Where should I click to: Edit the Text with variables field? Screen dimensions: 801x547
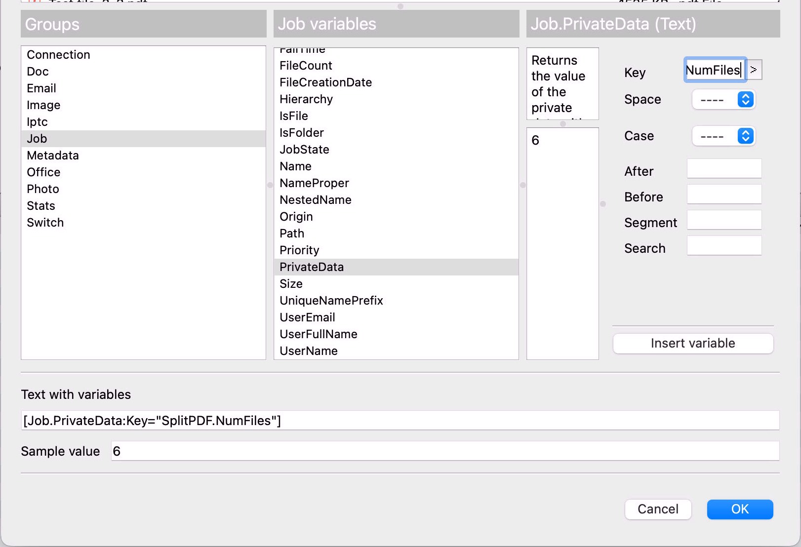point(400,420)
